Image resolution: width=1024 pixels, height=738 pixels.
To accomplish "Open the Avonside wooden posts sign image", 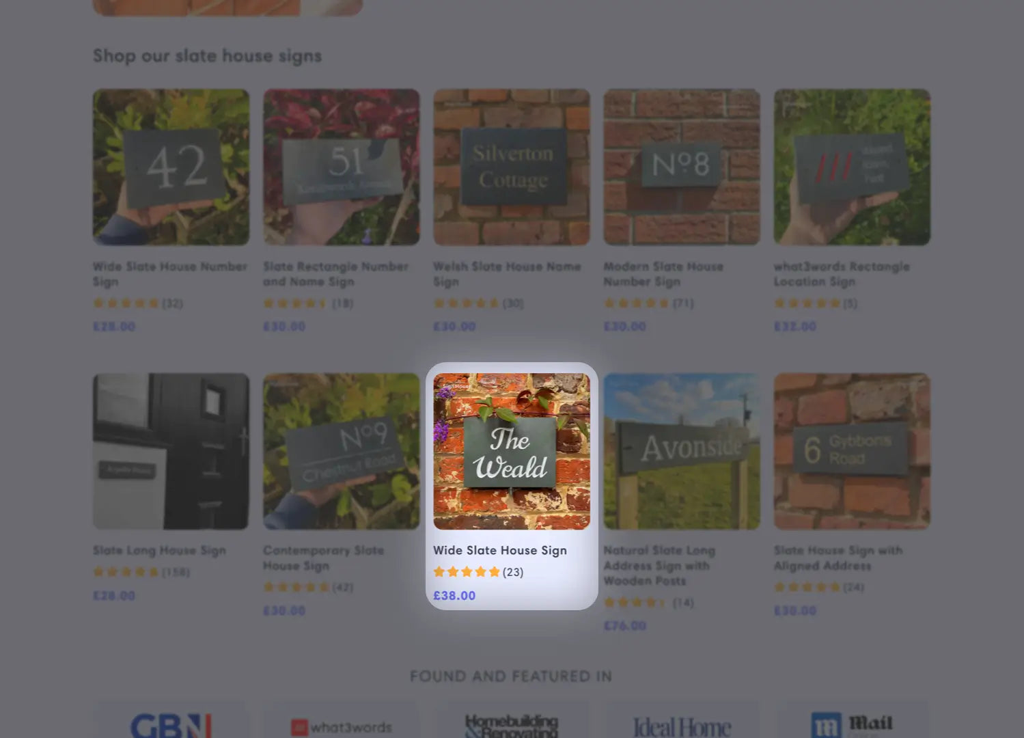I will [x=682, y=451].
